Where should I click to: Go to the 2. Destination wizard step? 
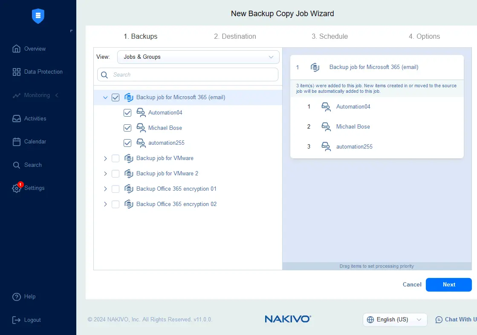235,37
